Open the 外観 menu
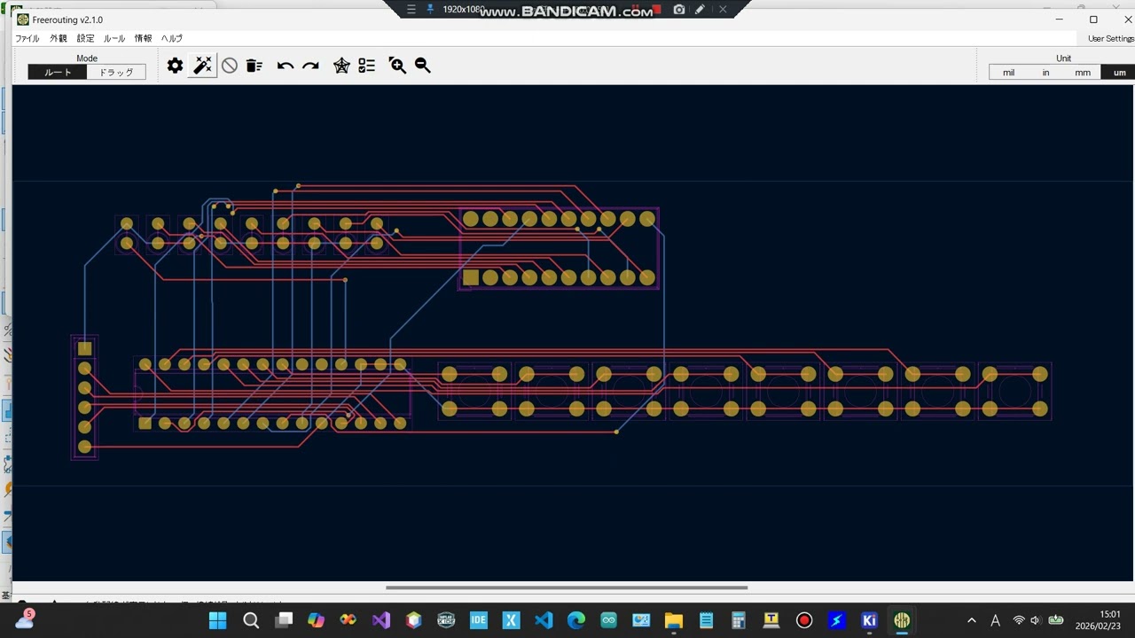1135x638 pixels. (x=58, y=39)
